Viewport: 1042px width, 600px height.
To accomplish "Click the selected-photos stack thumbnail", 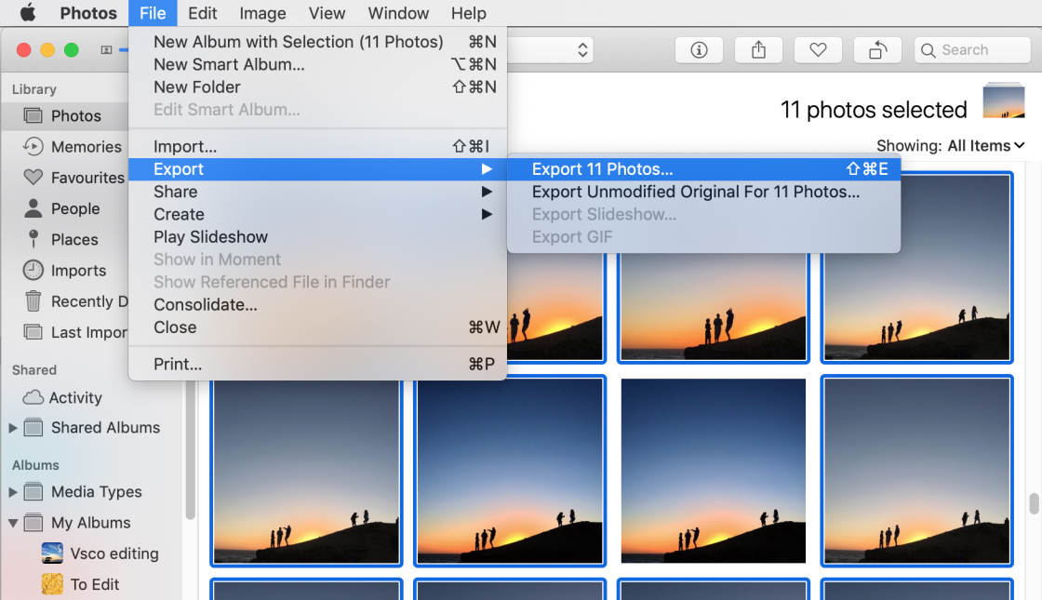I will click(x=1004, y=101).
